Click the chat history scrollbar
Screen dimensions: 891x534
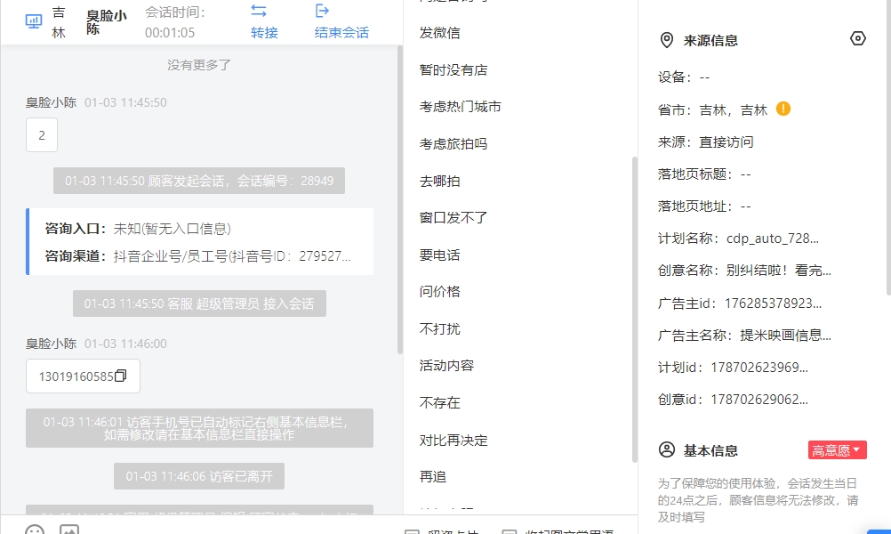pos(400,199)
